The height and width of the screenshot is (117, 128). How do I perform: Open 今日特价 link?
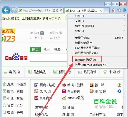(x=73, y=91)
